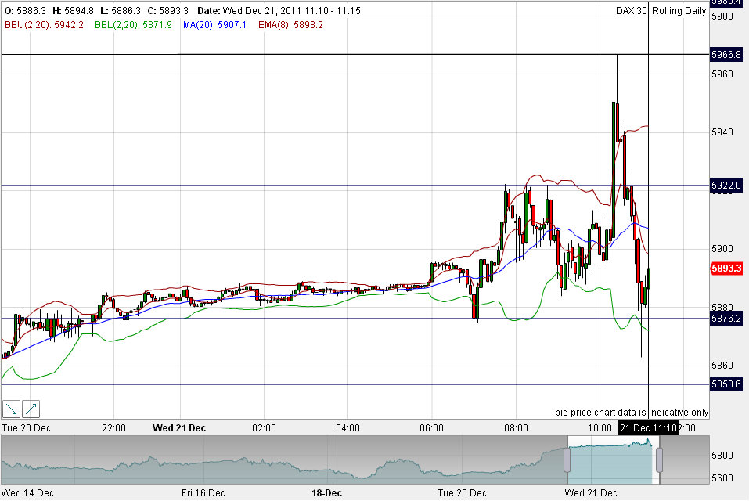This screenshot has height=501, width=749.
Task: Select the upward trend line drawing tool
Action: [x=31, y=409]
